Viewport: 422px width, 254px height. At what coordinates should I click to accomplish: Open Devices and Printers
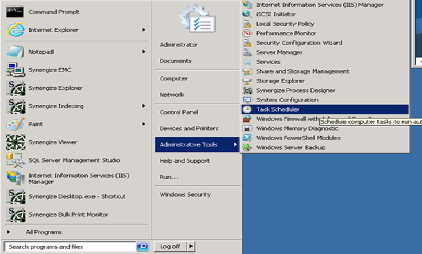[x=189, y=128]
